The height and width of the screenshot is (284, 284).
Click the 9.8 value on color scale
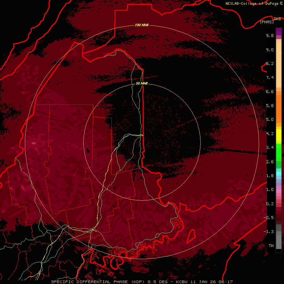270,35
